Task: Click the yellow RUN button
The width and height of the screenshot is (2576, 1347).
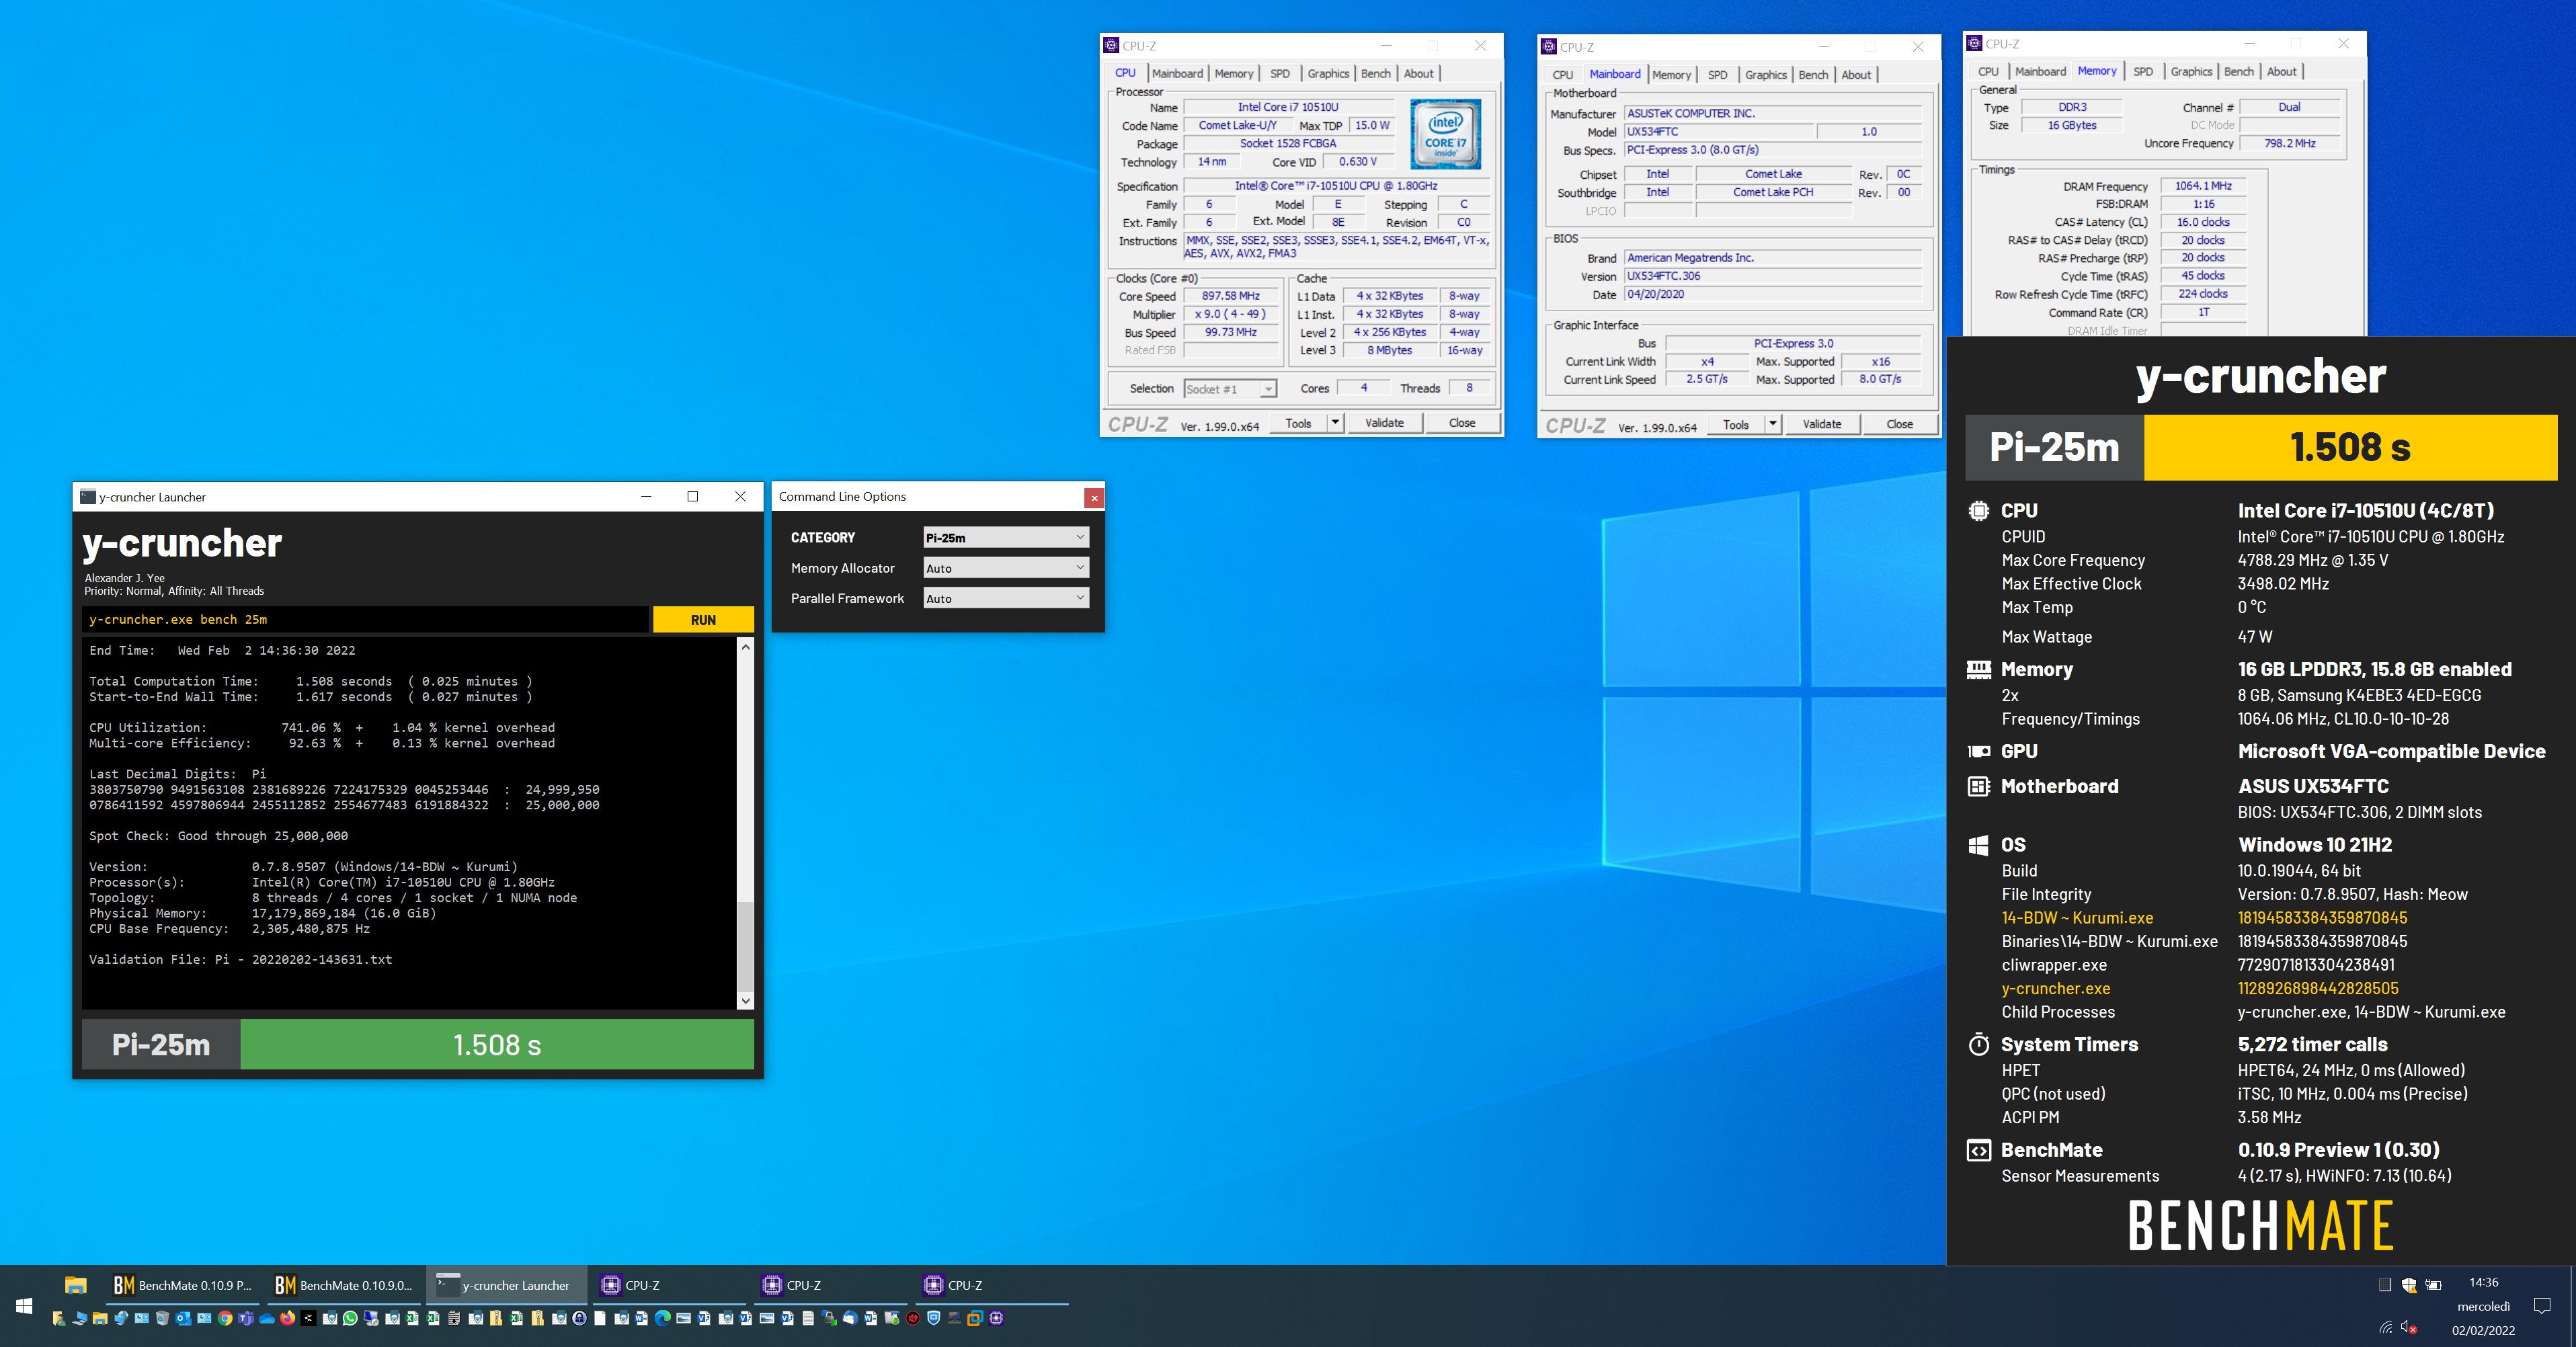Action: 703,620
